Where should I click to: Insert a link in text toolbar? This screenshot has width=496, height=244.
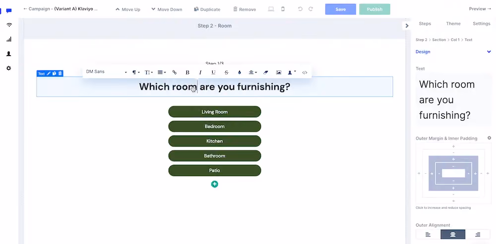pyautogui.click(x=174, y=72)
